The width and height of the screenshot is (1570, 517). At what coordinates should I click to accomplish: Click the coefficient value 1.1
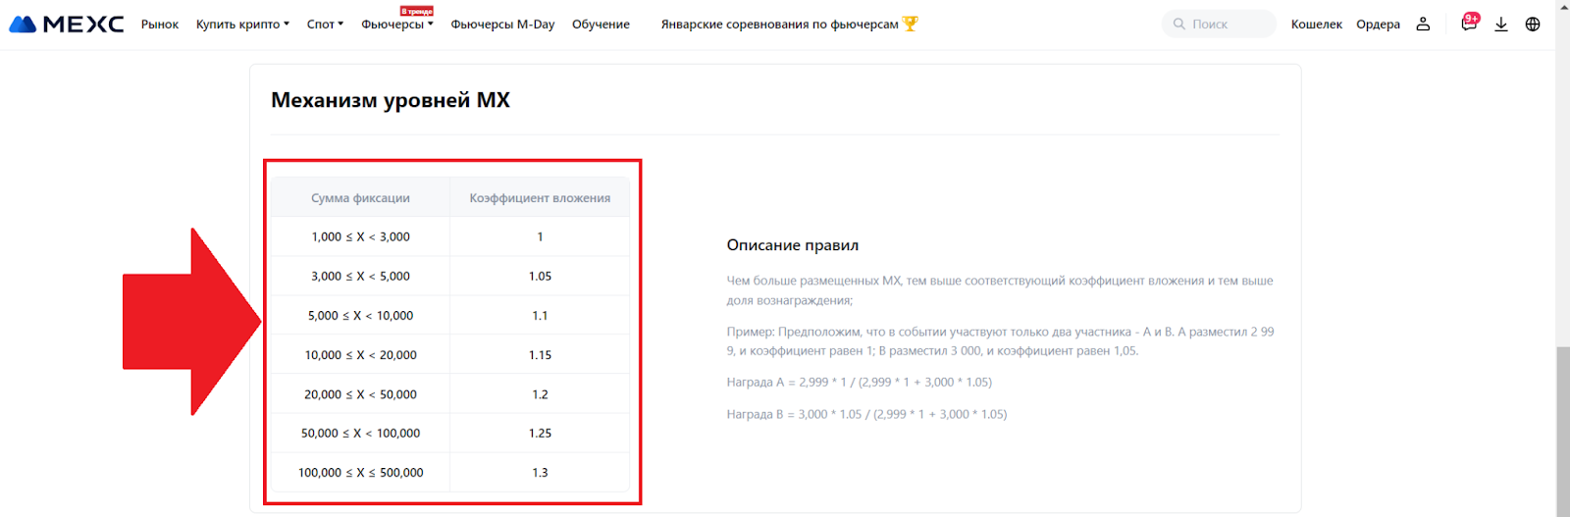pyautogui.click(x=540, y=315)
